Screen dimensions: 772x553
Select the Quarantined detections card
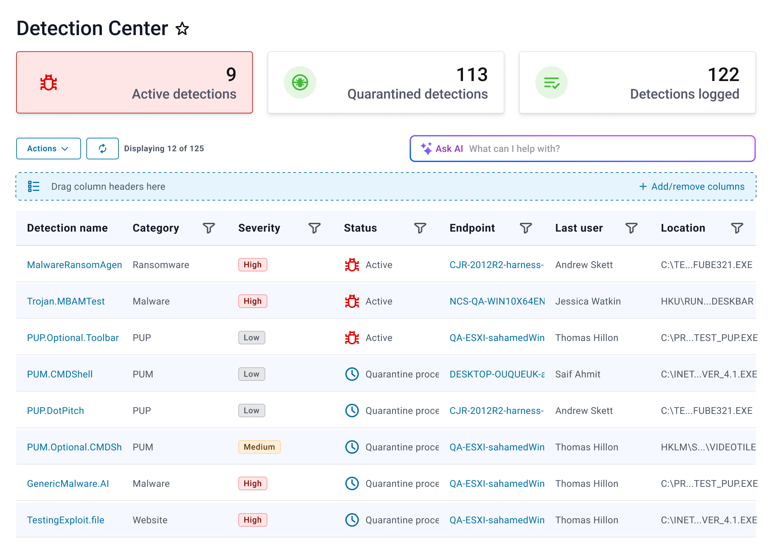385,82
